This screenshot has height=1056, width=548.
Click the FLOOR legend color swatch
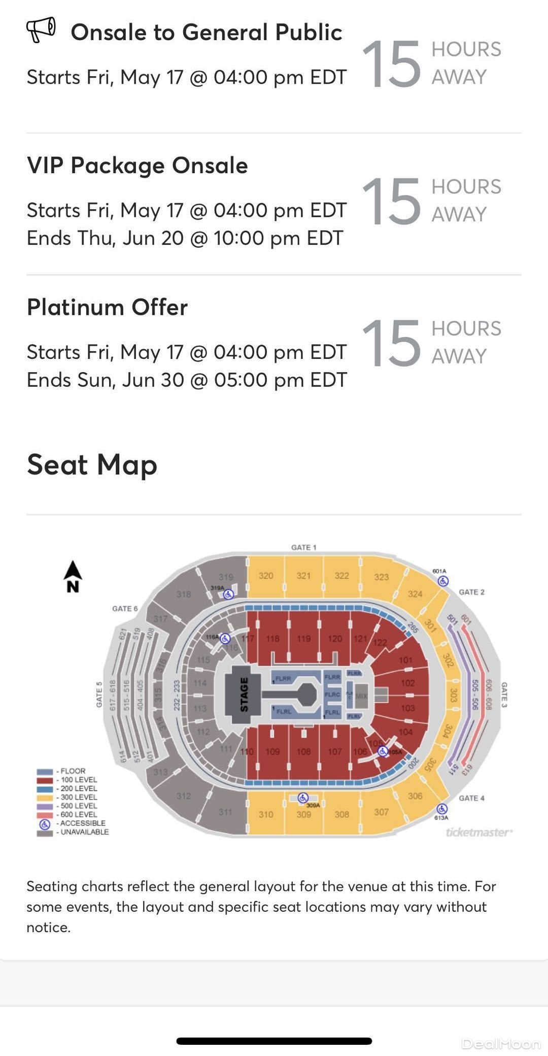(45, 772)
